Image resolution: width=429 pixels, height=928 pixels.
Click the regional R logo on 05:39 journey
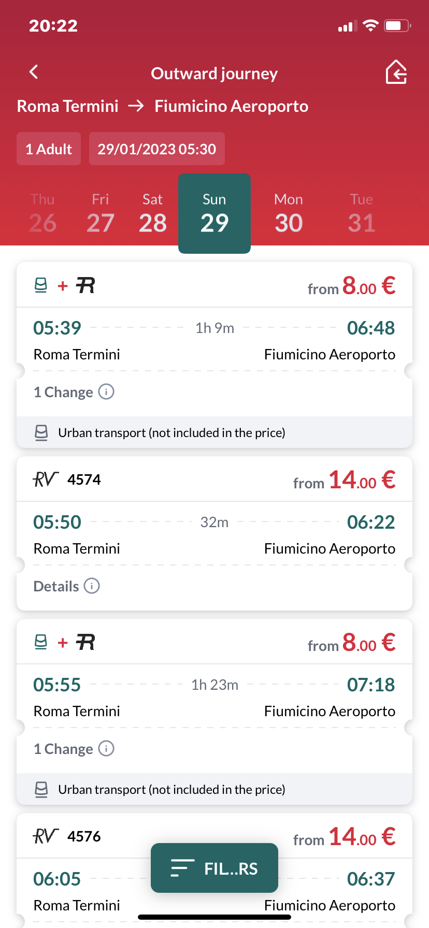click(x=85, y=285)
